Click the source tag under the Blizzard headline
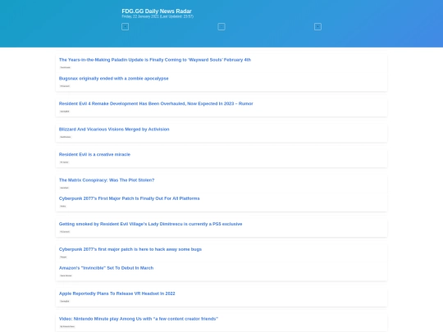The width and height of the screenshot is (443, 332). click(66, 137)
